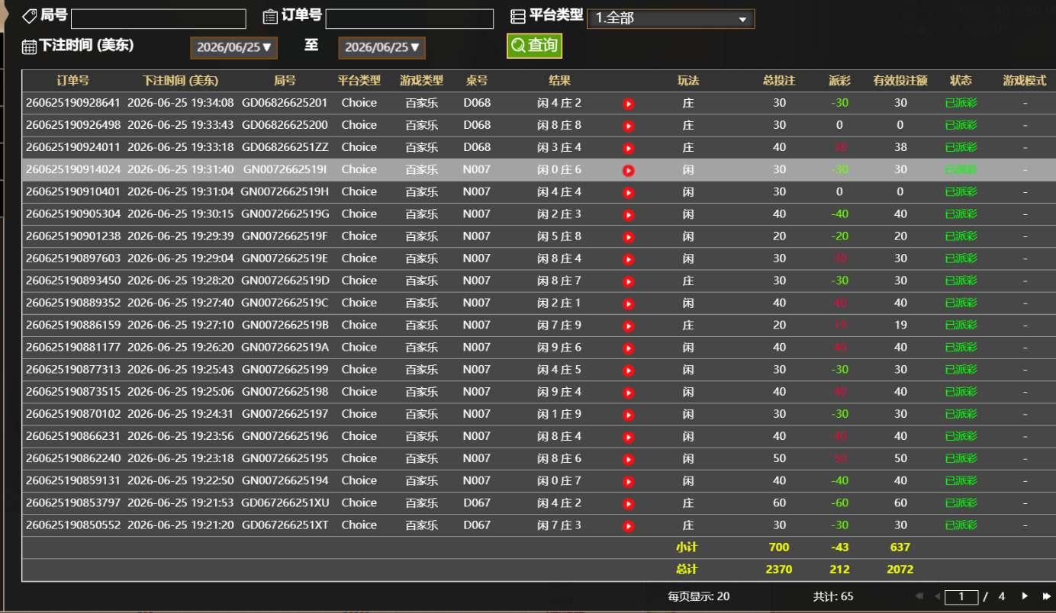Screen dimensions: 1056x613
Task: Click timestamp 2026-06-25 19:27:10
Action: point(180,325)
